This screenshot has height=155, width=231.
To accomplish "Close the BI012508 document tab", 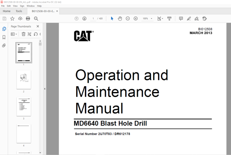I will [x=57, y=11].
